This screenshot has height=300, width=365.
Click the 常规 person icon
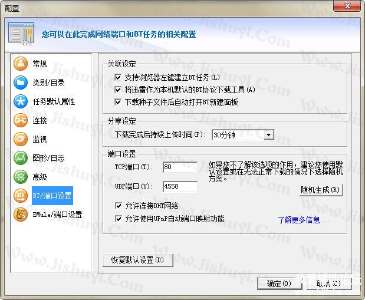[x=21, y=64]
